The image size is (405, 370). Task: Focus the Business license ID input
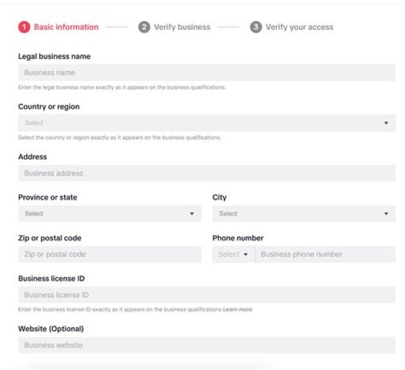pos(206,295)
